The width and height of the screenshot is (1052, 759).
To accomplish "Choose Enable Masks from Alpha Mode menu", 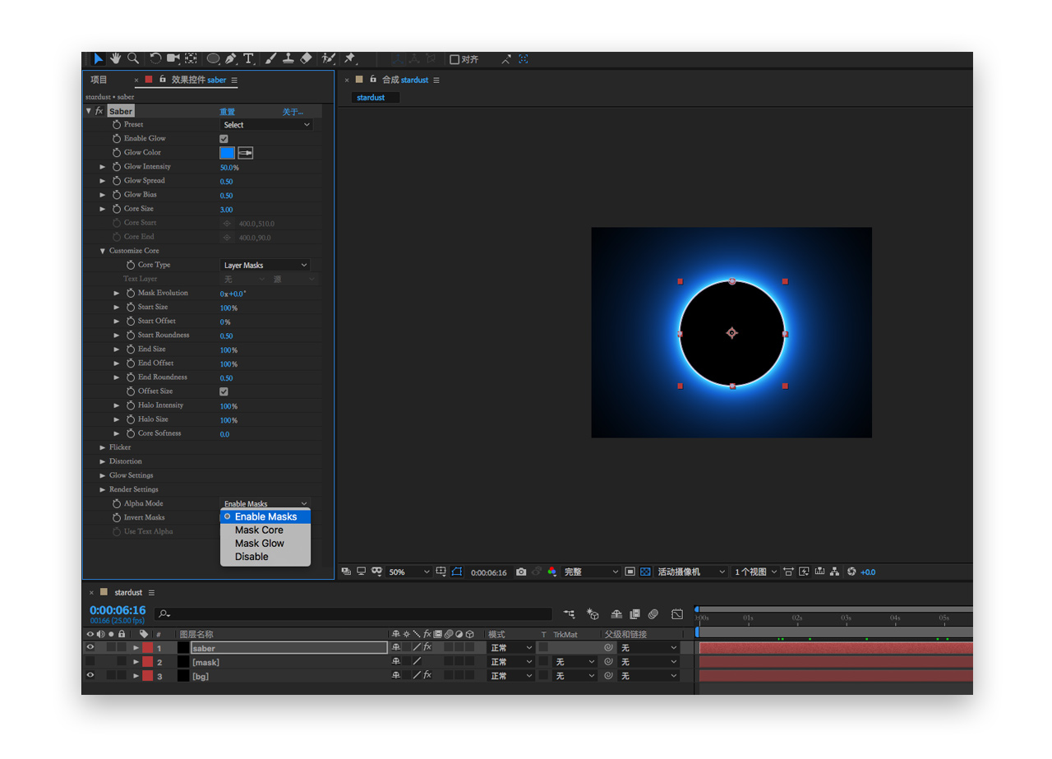I will point(265,516).
